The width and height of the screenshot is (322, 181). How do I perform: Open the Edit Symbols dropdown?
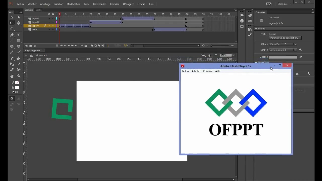coord(210,55)
